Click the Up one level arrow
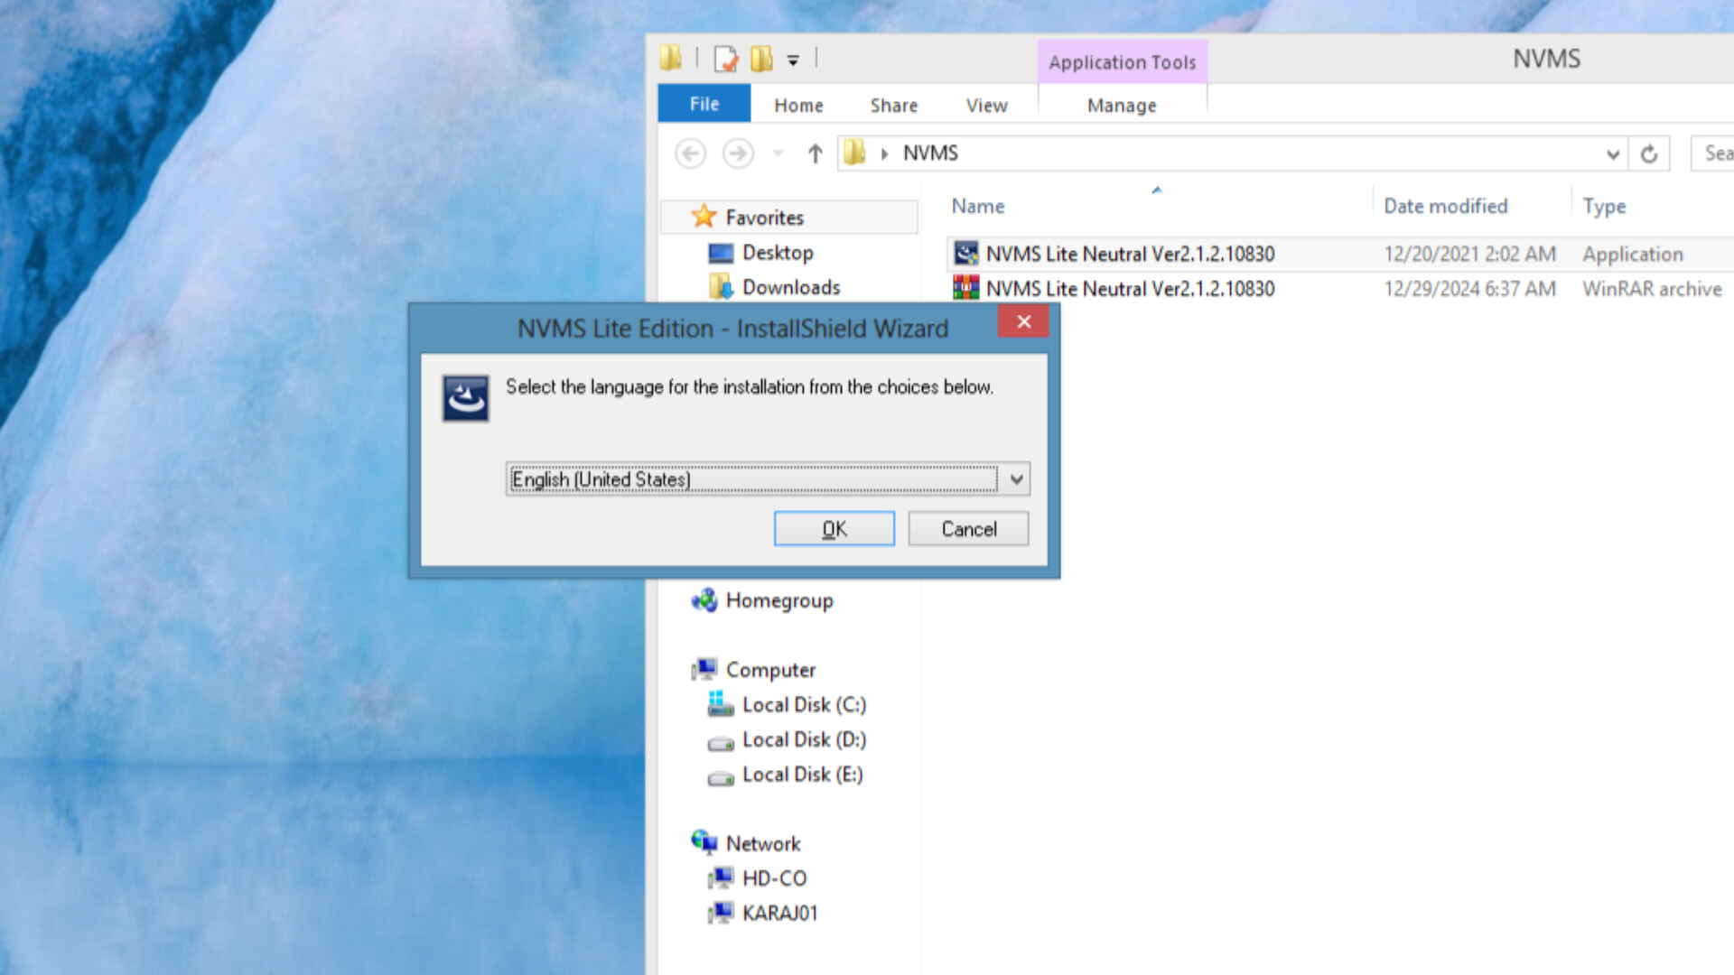The image size is (1734, 975). pyautogui.click(x=815, y=153)
